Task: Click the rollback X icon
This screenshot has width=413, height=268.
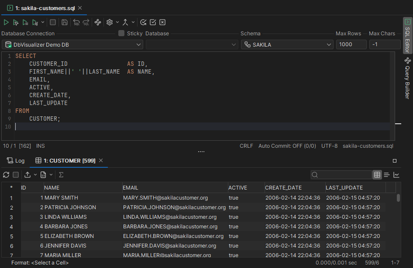Action: coord(162,22)
